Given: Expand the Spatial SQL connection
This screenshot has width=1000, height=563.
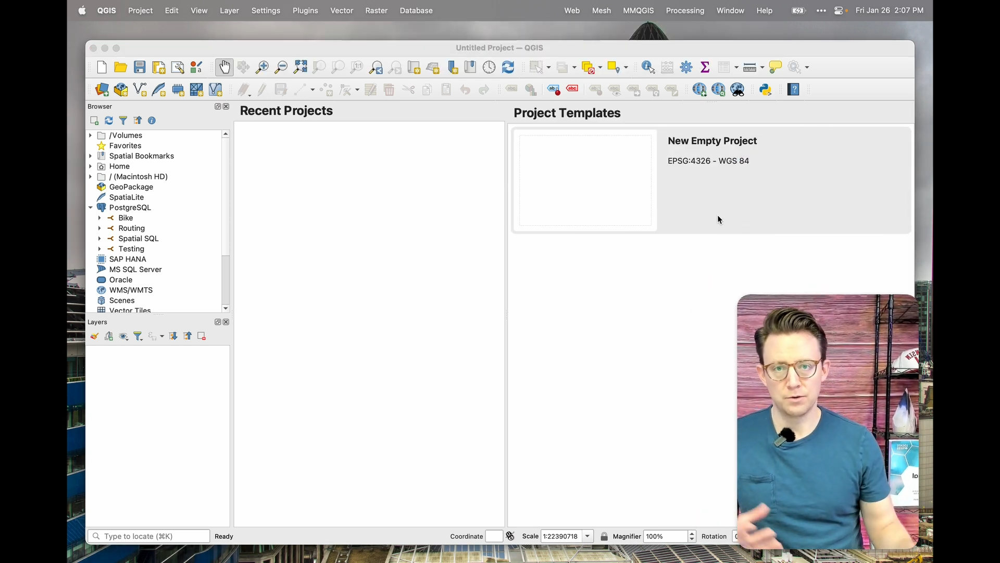Looking at the screenshot, I should pos(99,239).
